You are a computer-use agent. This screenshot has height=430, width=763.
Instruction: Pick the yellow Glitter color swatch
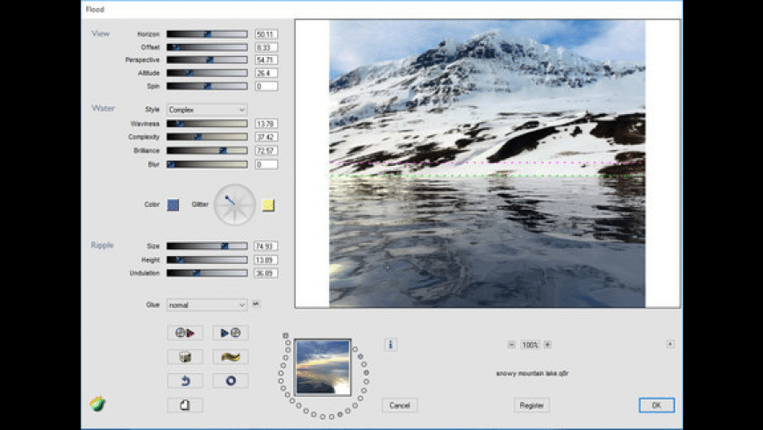point(268,205)
